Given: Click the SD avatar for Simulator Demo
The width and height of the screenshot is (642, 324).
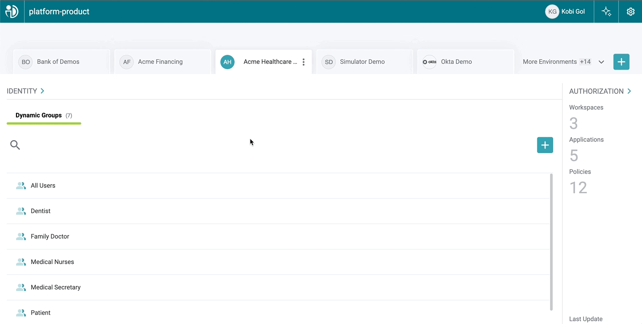Looking at the screenshot, I should pos(329,62).
